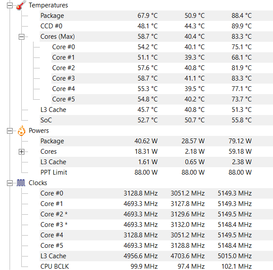
Task: Click the 88.4 °C package maximum value
Action: pos(241,16)
